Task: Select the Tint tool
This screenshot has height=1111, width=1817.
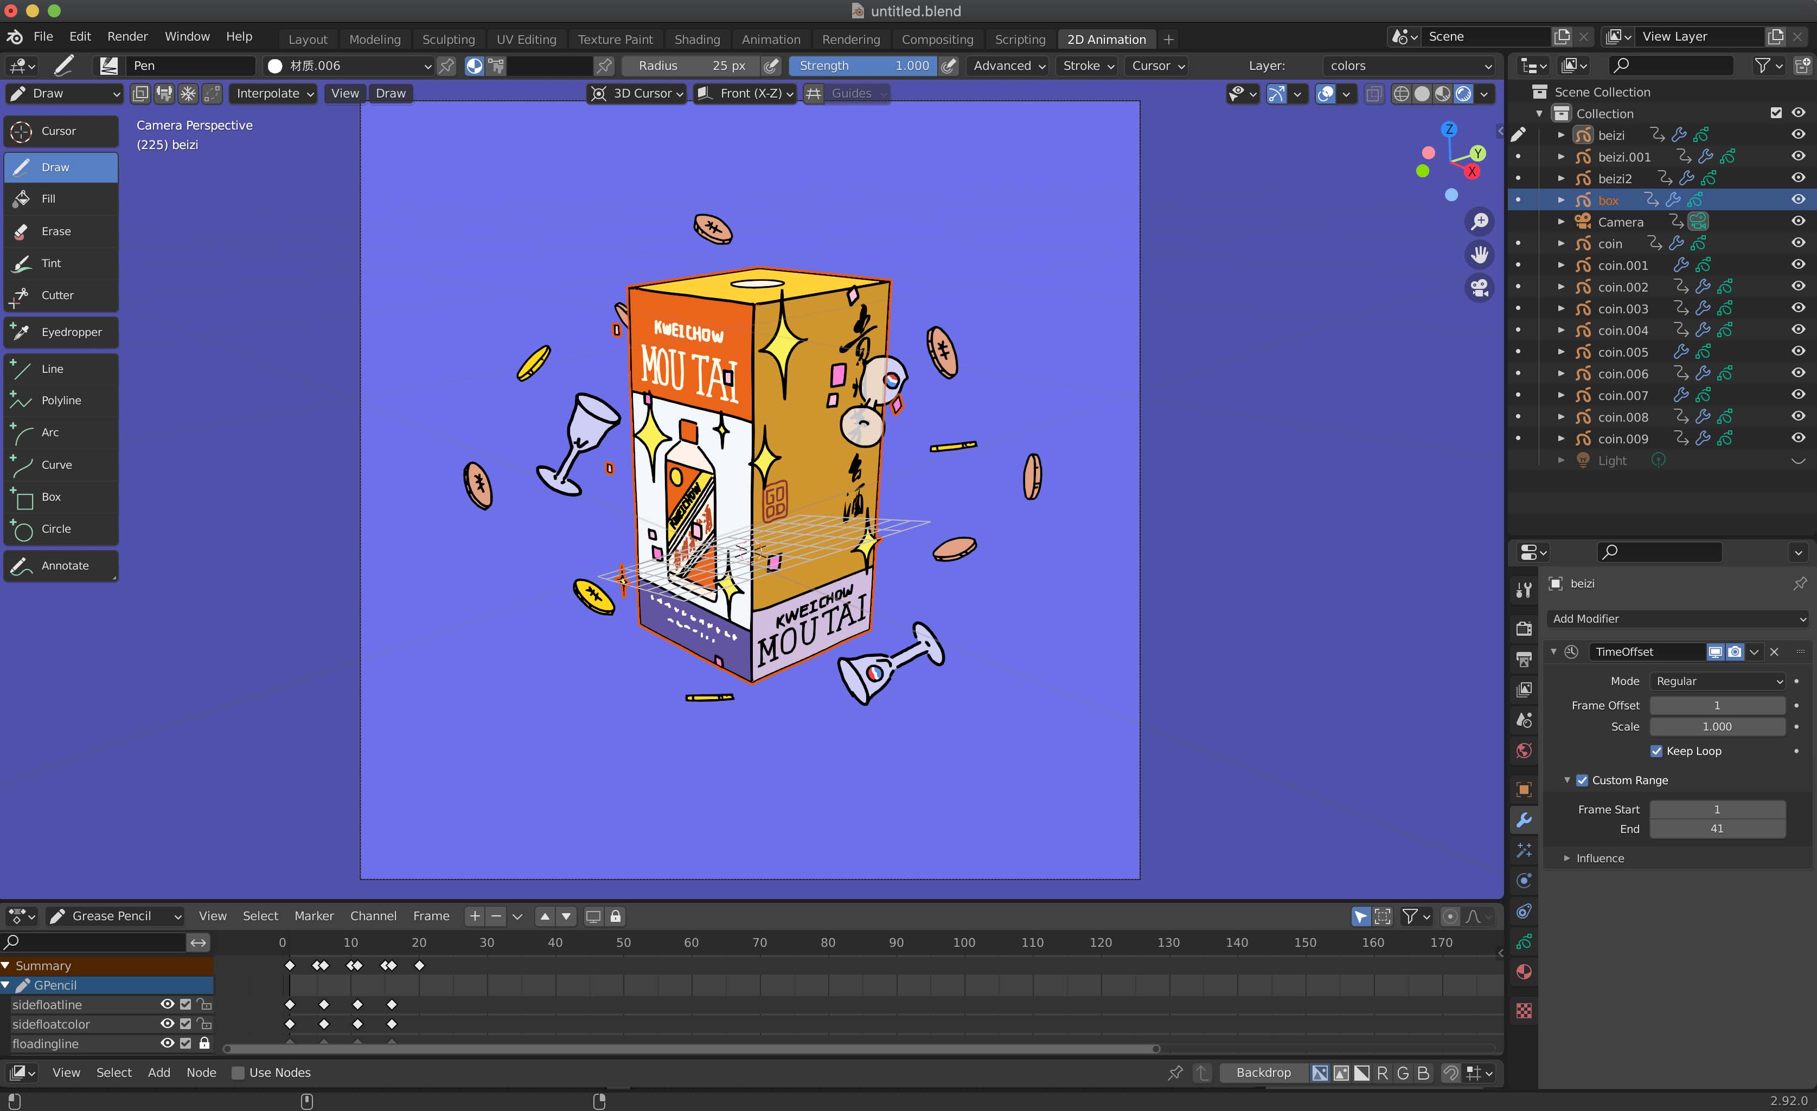Action: [x=60, y=263]
